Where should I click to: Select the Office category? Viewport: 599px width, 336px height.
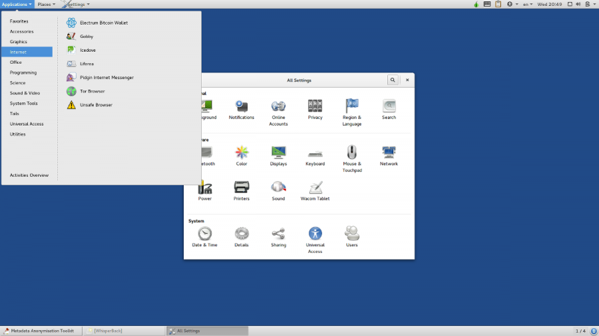[x=16, y=62]
